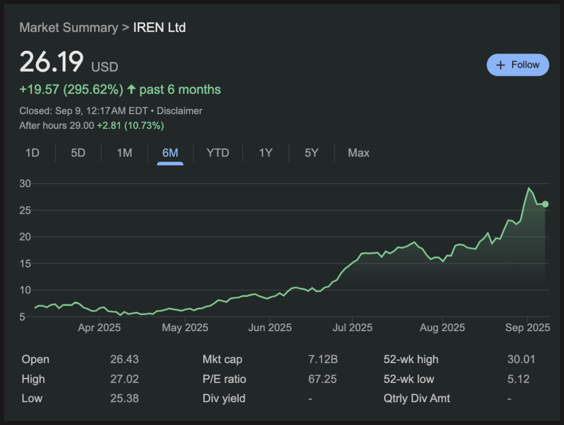Click the 52-wk high value 30.01
The width and height of the screenshot is (564, 425).
point(521,359)
